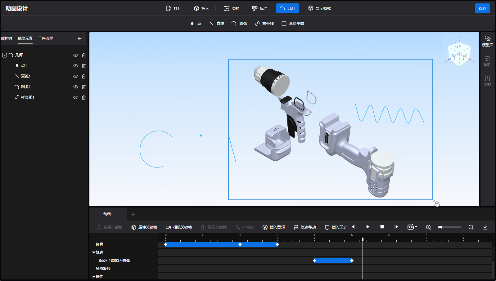Image resolution: width=496 pixels, height=281 pixels.
Task: Step to next frame
Action: tap(396, 227)
